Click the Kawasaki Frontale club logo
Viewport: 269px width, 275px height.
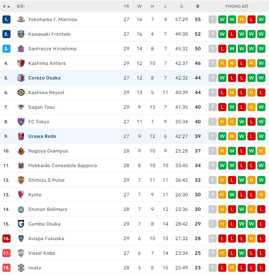pyautogui.click(x=21, y=34)
